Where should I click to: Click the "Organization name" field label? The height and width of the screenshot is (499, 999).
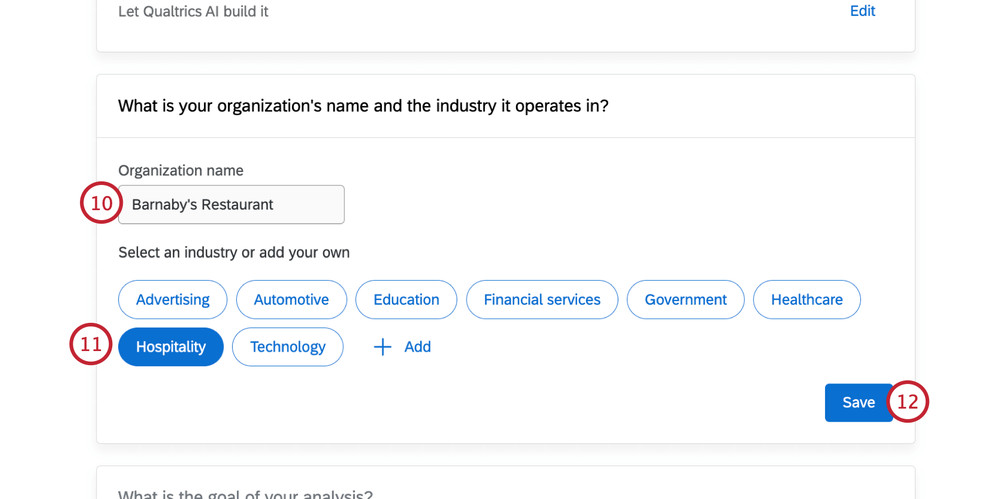181,171
